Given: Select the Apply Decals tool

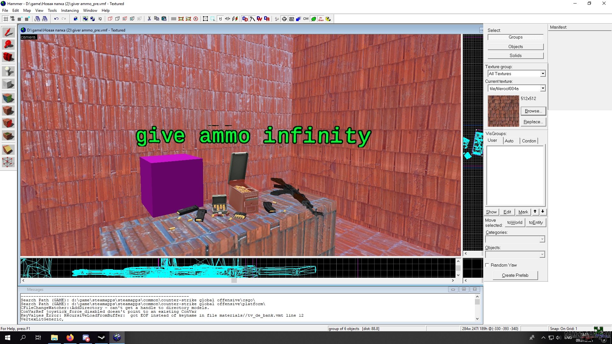Looking at the screenshot, I should tap(8, 123).
